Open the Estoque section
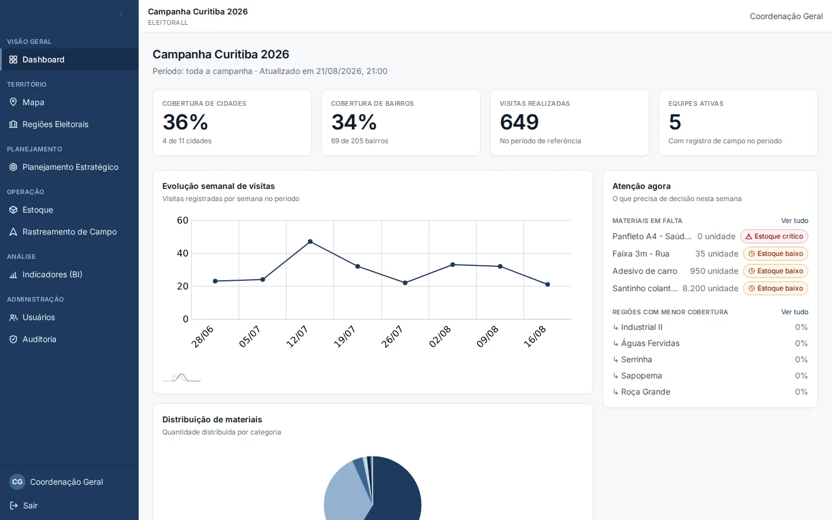The image size is (832, 520). 69,210
